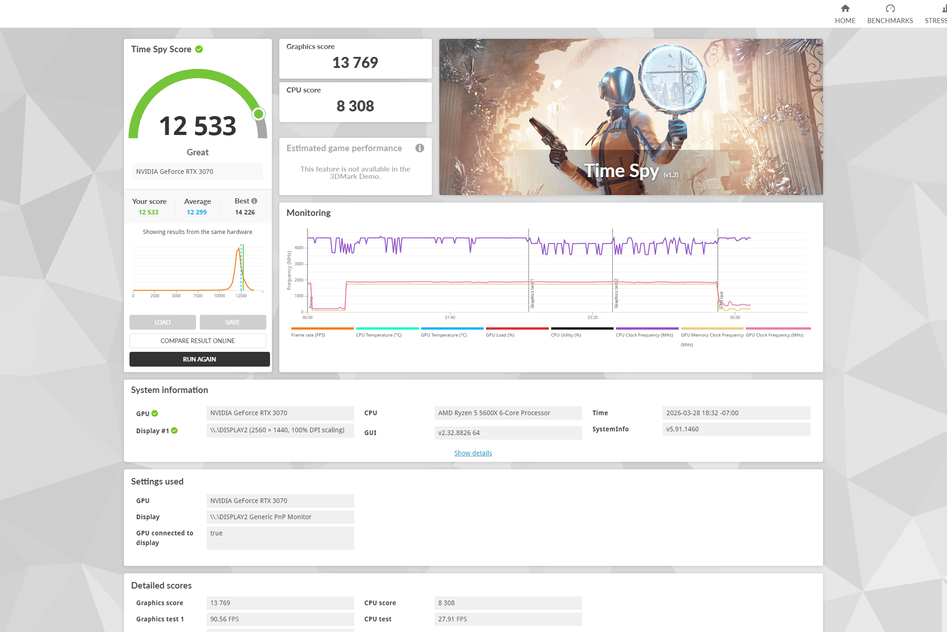The image size is (947, 632).
Task: Click COMPARE RESULT ONLINE button
Action: point(197,341)
